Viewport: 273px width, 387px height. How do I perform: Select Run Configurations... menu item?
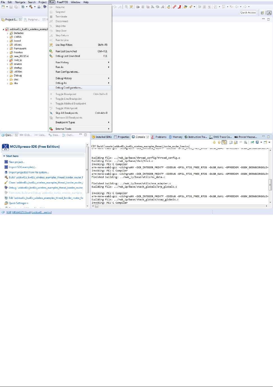pyautogui.click(x=80, y=72)
